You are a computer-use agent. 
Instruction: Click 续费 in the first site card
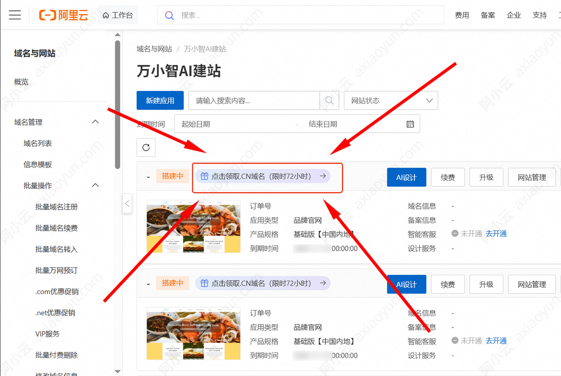coord(448,177)
